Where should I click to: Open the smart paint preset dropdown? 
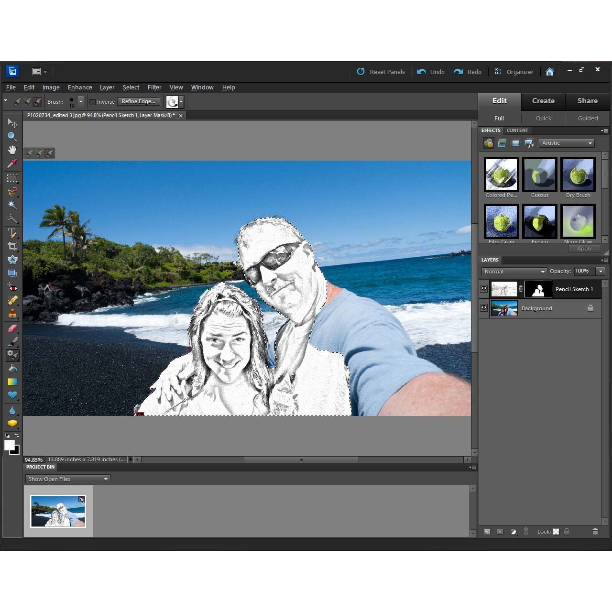[181, 102]
